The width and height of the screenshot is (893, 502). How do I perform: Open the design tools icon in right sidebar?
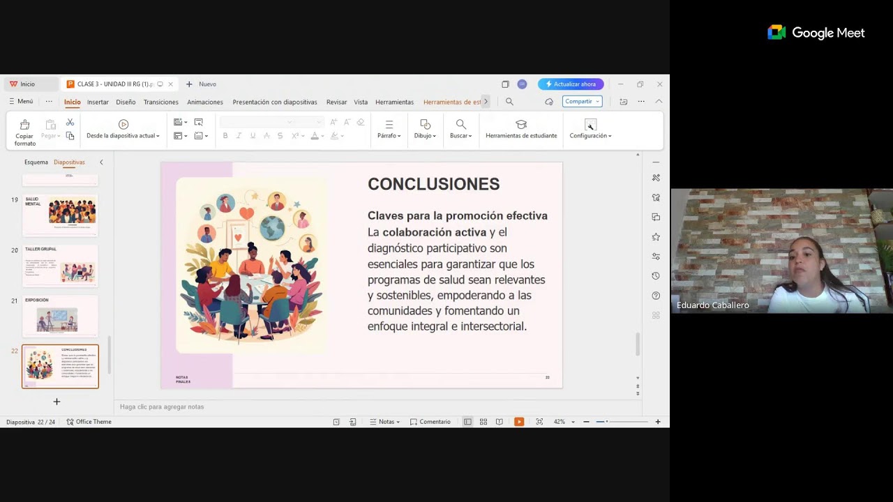click(x=656, y=178)
